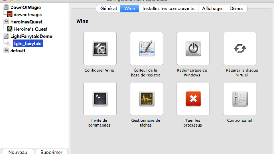Open the Installez les composants tab
Viewport: 274px width, 154px height.
(169, 8)
